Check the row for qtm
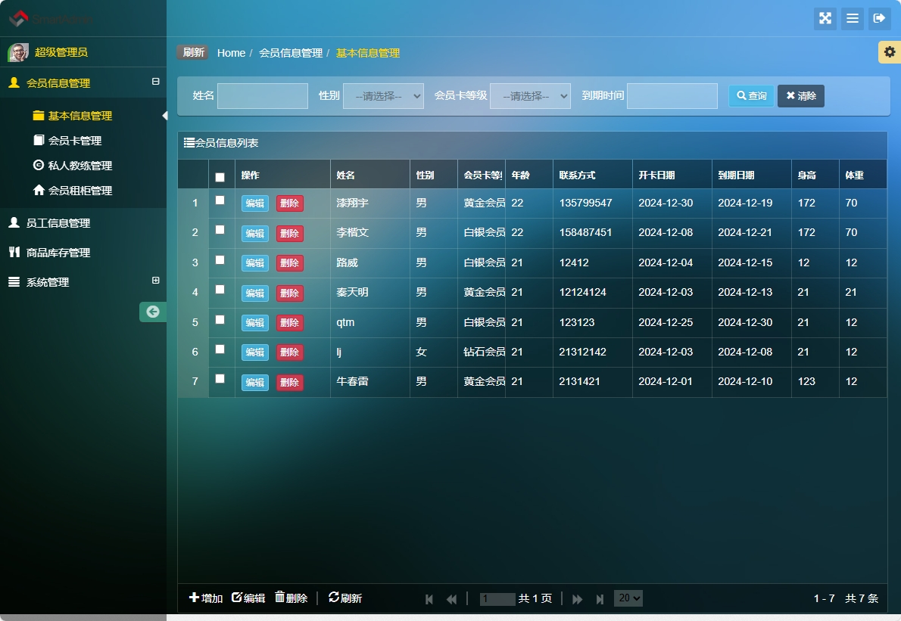The width and height of the screenshot is (901, 621). pyautogui.click(x=220, y=320)
